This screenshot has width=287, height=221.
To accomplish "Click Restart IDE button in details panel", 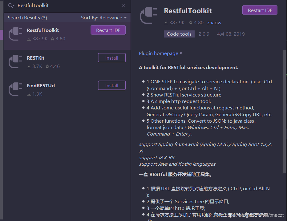I will (x=260, y=10).
